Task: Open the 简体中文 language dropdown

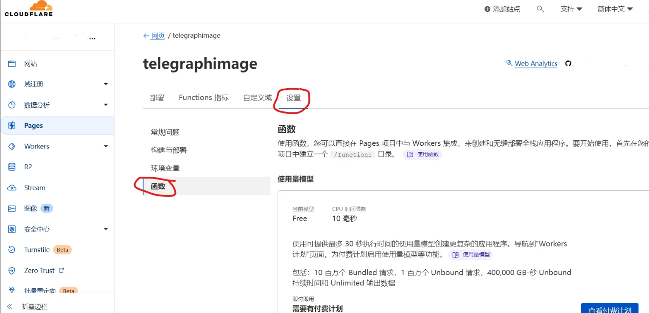Action: [x=615, y=9]
